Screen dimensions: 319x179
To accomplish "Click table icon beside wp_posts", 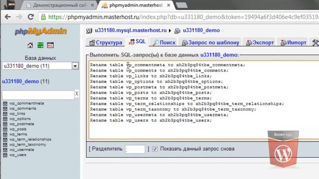I will click(x=5, y=129).
